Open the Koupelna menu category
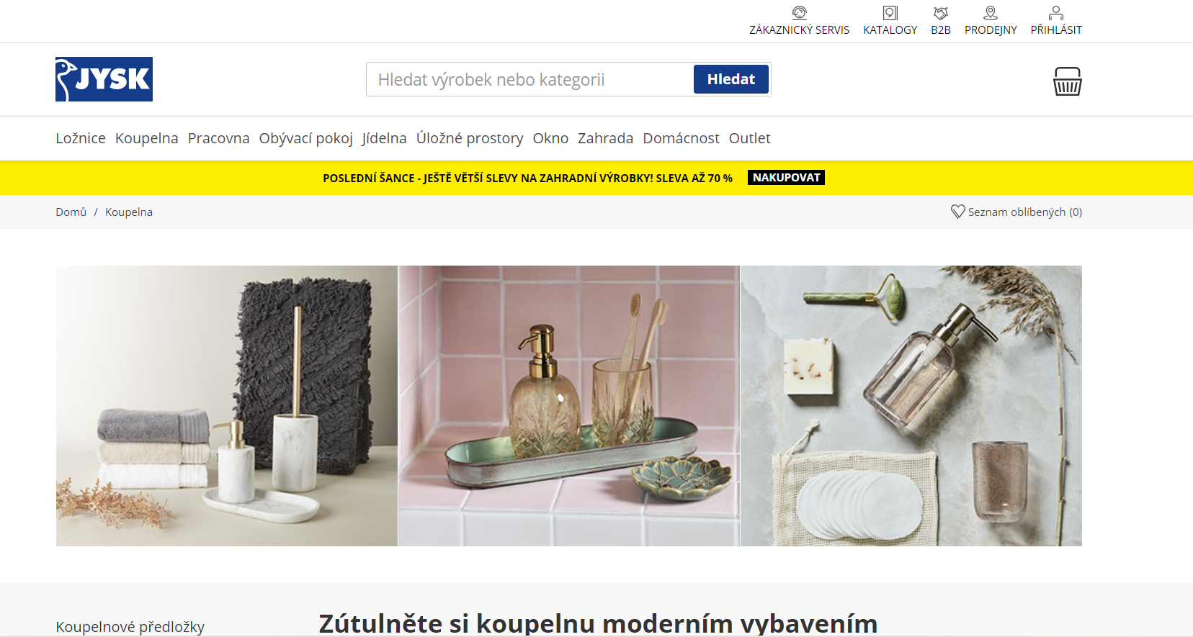This screenshot has width=1193, height=637. coord(147,138)
